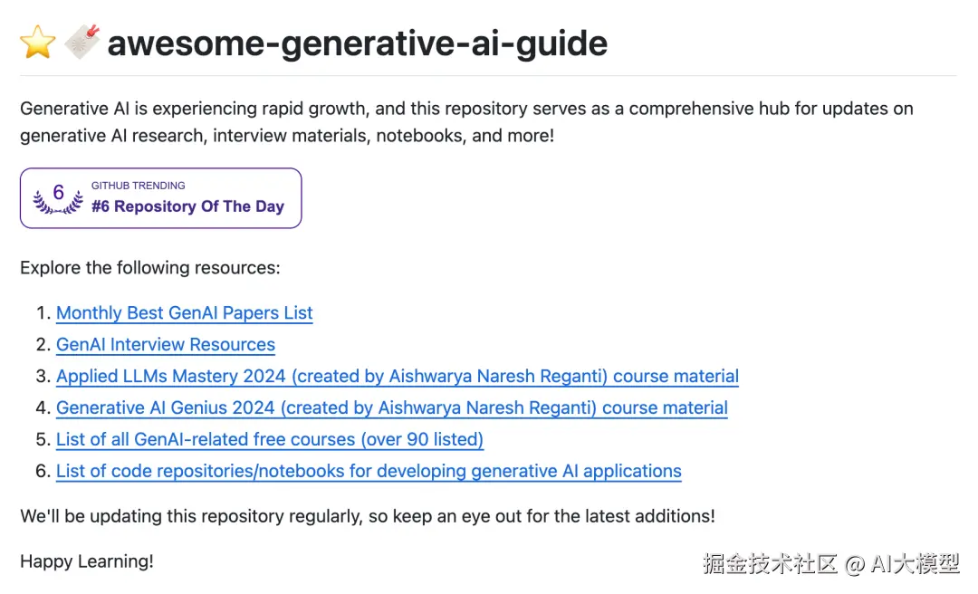Image resolution: width=978 pixels, height=594 pixels.
Task: Open the Generative AI Genius 2024 course link
Action: (x=392, y=408)
